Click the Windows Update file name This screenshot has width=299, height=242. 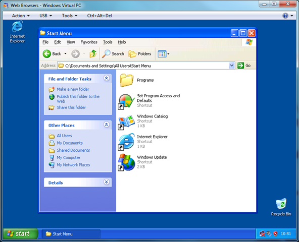point(152,157)
